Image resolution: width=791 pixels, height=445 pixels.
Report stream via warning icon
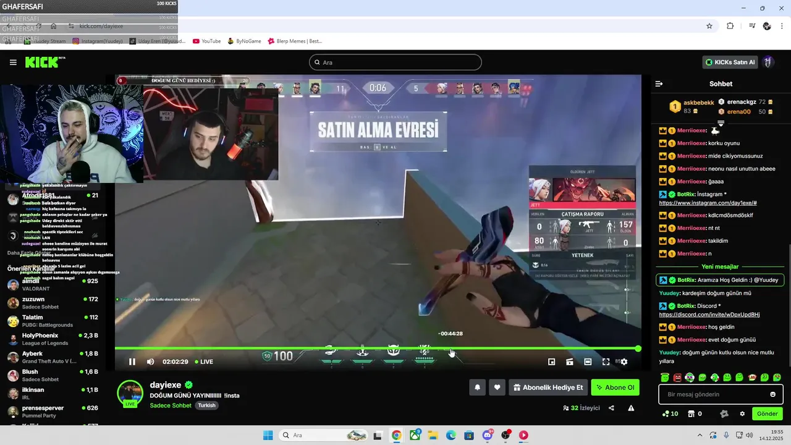coord(631,408)
